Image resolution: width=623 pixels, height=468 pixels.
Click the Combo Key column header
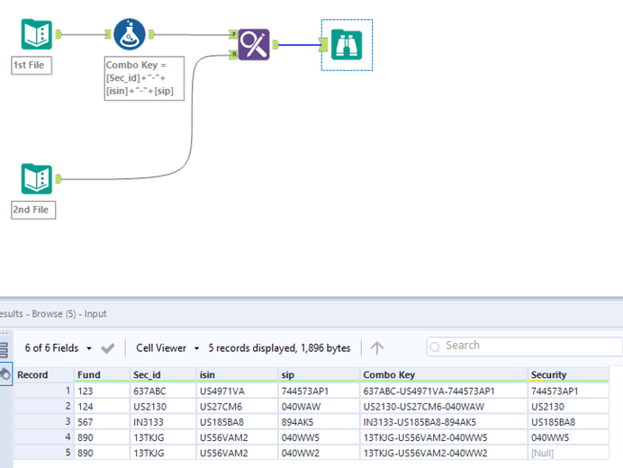click(444, 374)
